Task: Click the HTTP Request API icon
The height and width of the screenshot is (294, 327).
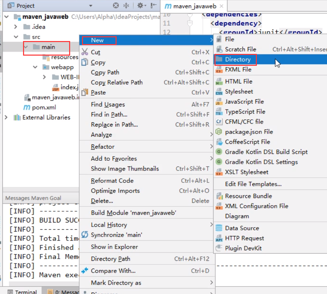Action: click(x=219, y=238)
